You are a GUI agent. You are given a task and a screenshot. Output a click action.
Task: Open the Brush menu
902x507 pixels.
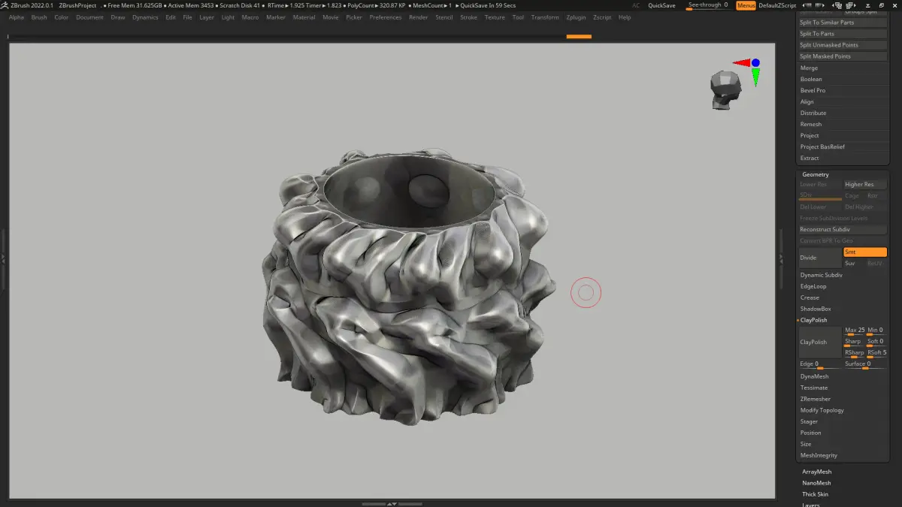point(39,17)
